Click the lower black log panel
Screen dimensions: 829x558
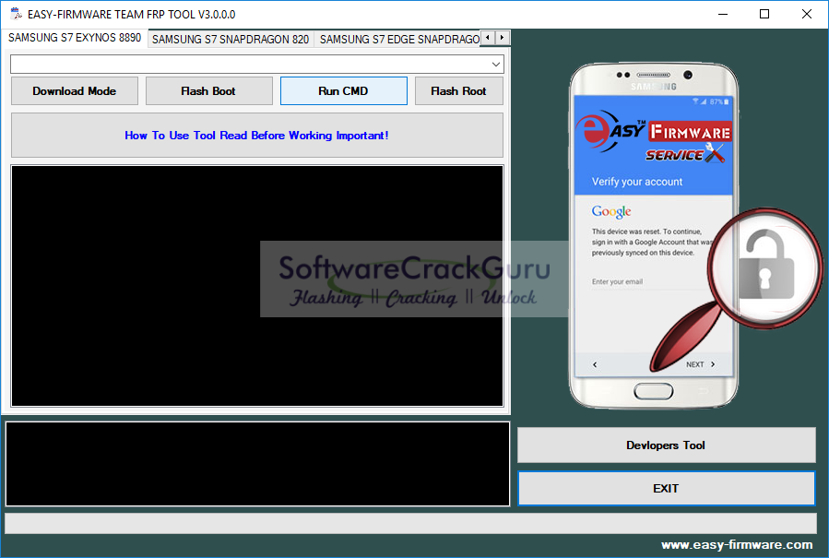point(257,464)
